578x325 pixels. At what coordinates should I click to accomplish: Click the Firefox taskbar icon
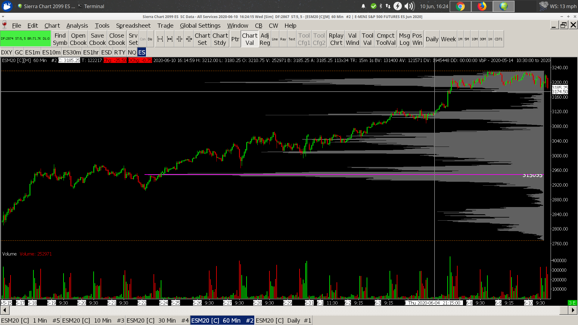click(x=482, y=6)
